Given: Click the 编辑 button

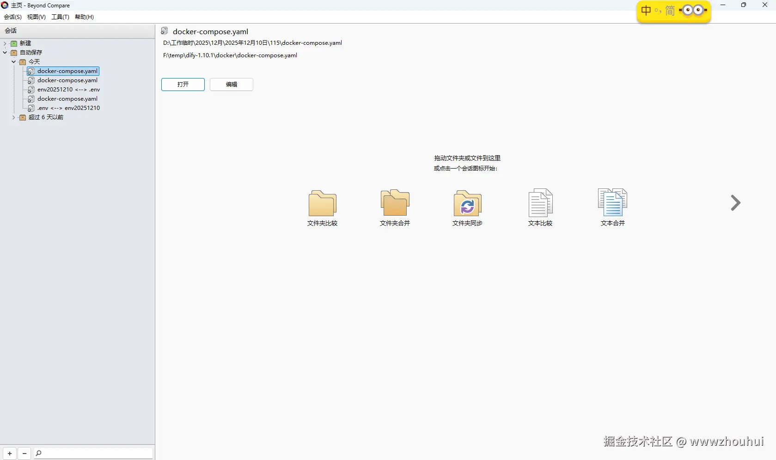Looking at the screenshot, I should [x=232, y=85].
